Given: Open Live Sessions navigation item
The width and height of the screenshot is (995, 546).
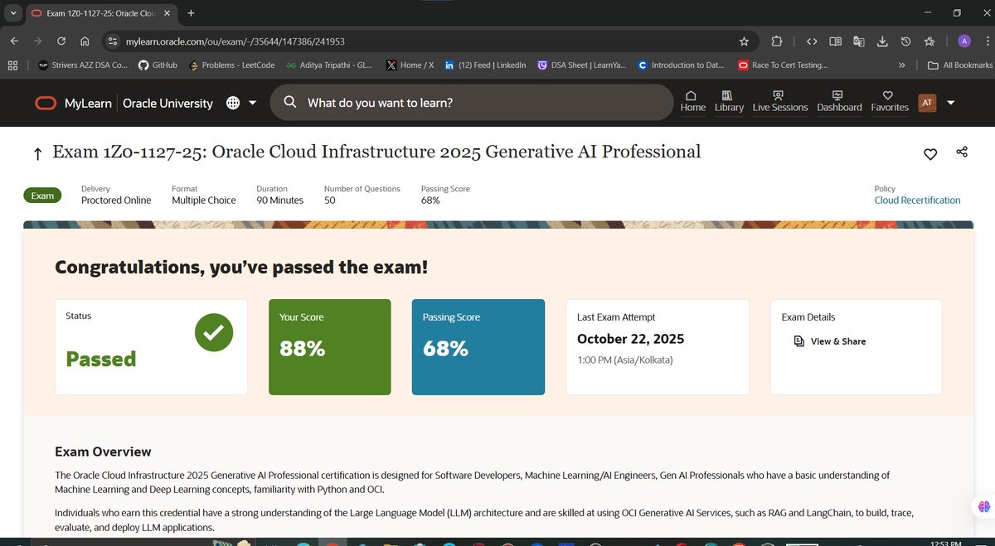Looking at the screenshot, I should pos(780,101).
